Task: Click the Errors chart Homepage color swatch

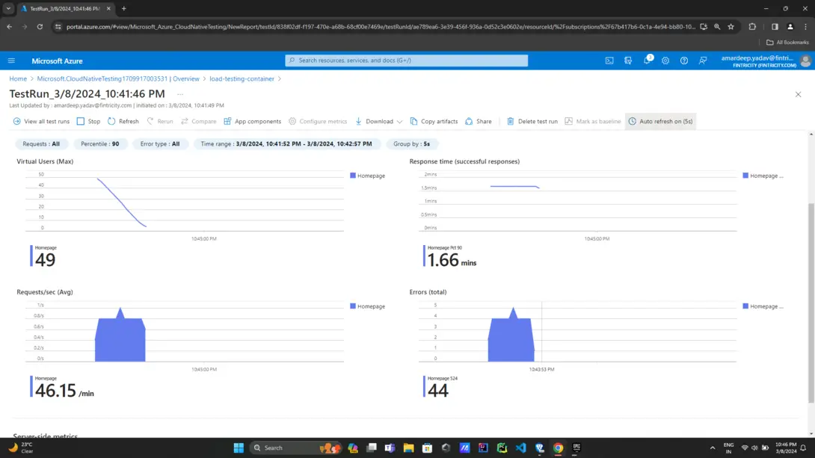Action: click(x=745, y=306)
